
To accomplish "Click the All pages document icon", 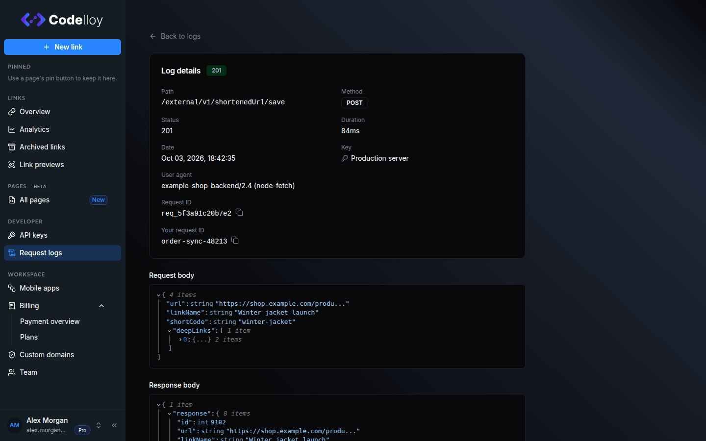I will (12, 200).
